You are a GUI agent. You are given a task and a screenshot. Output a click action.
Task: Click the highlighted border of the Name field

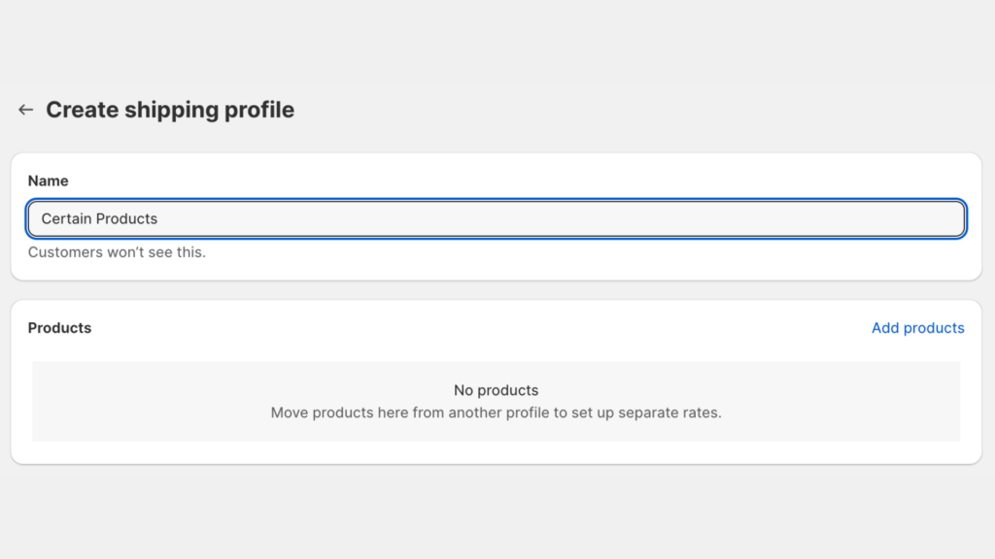point(497,202)
